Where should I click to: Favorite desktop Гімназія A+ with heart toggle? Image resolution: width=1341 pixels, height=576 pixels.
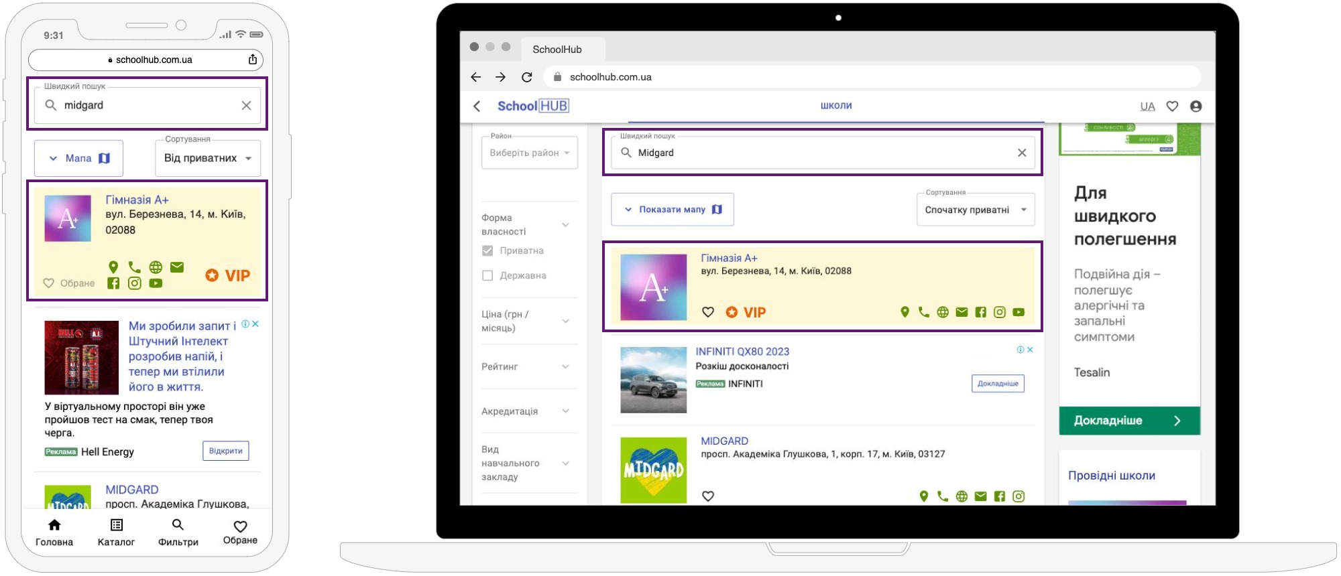point(708,312)
